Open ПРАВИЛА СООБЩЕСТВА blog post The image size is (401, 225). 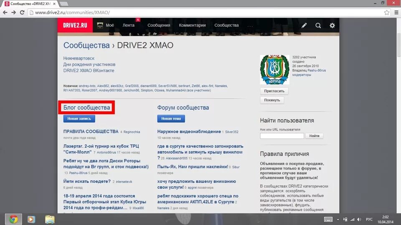91,131
